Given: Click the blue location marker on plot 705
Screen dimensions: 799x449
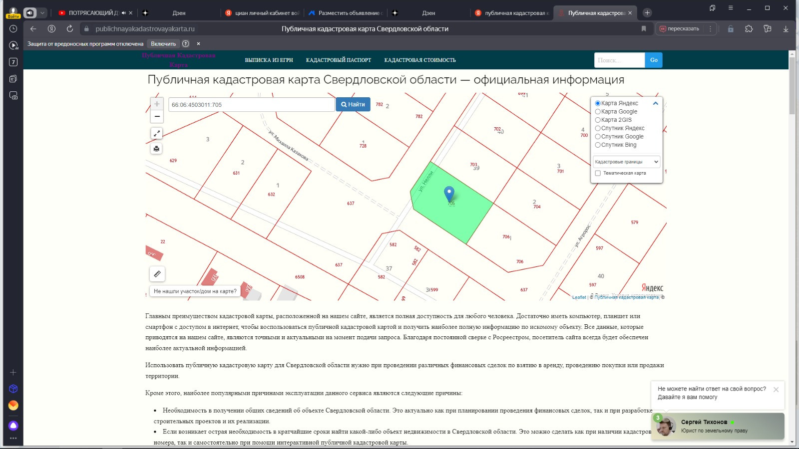Looking at the screenshot, I should click(449, 194).
